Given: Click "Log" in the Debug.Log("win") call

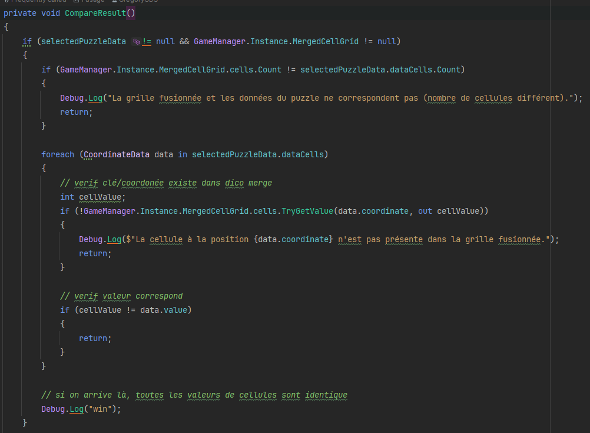Looking at the screenshot, I should 77,409.
